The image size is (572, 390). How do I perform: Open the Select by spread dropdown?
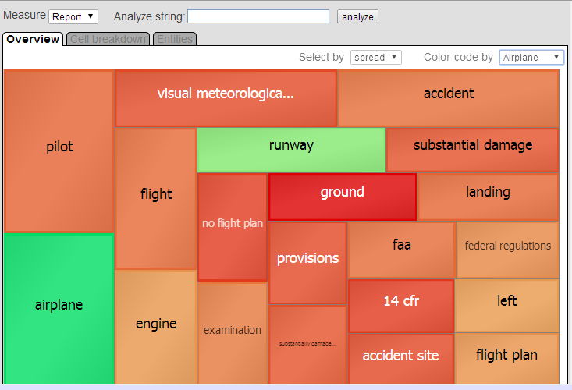pyautogui.click(x=375, y=57)
